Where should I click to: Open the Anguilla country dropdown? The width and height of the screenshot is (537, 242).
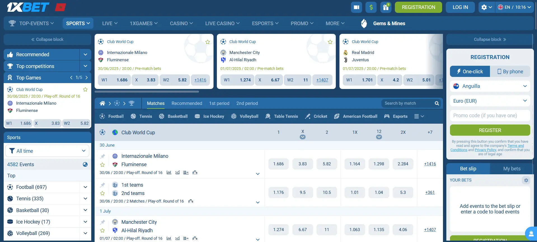click(490, 86)
